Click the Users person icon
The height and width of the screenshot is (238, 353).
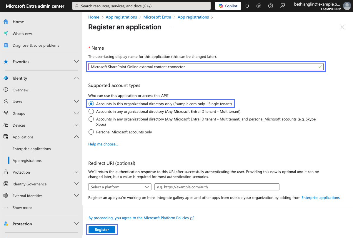point(6,102)
